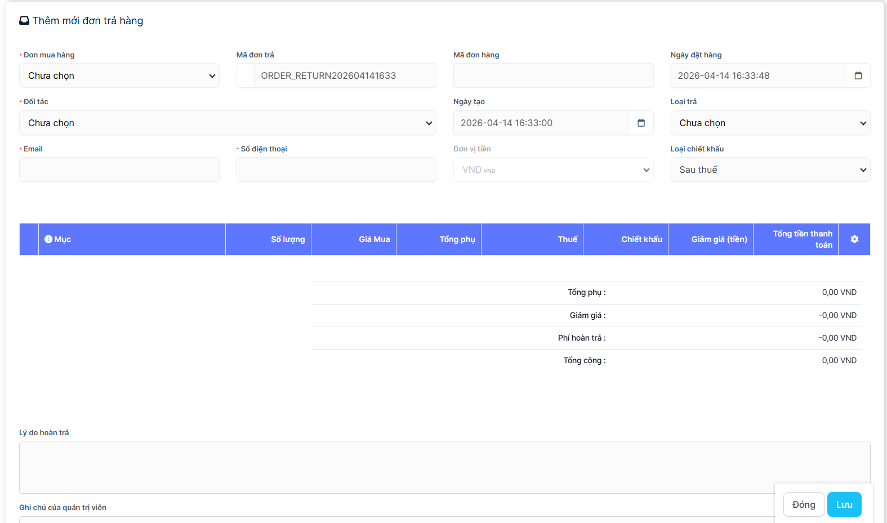Click the small box before Mã đơn trả
Image resolution: width=887 pixels, height=523 pixels.
point(246,75)
